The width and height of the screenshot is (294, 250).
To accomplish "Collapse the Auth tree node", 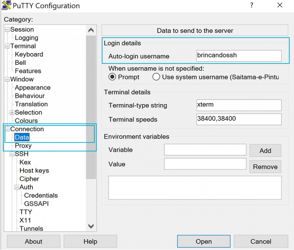I will (17, 187).
